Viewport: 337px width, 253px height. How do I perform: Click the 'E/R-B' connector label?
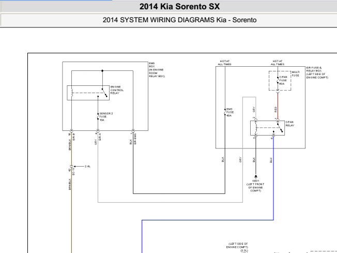[74, 137]
